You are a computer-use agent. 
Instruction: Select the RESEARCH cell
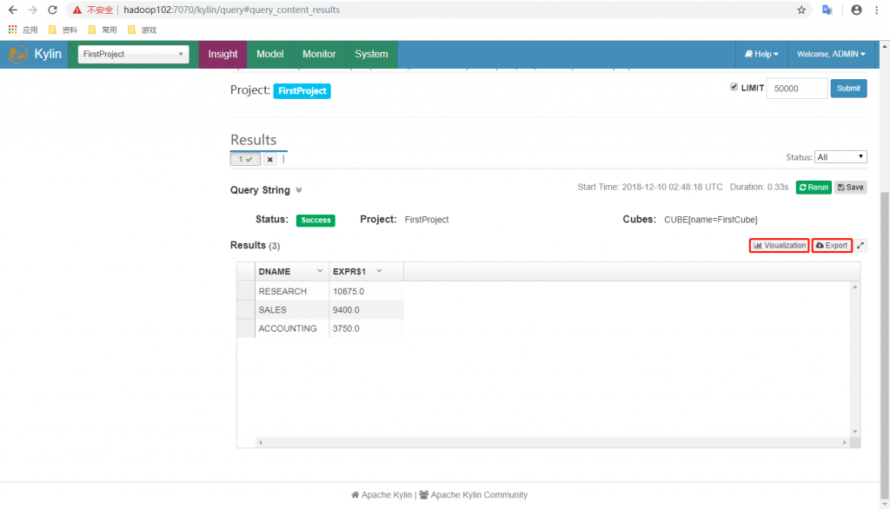292,291
